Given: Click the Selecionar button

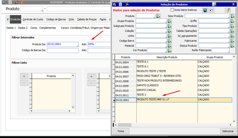Looking at the screenshot, I should [x=228, y=131].
